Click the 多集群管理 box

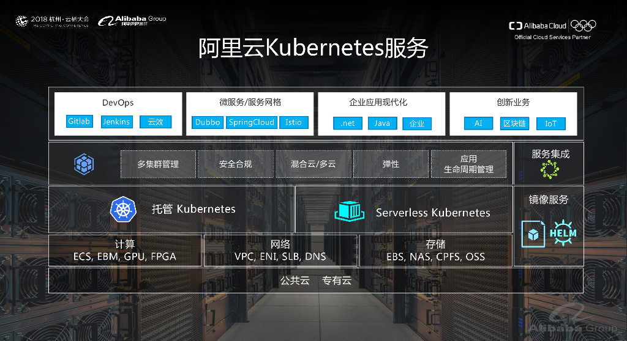click(158, 164)
